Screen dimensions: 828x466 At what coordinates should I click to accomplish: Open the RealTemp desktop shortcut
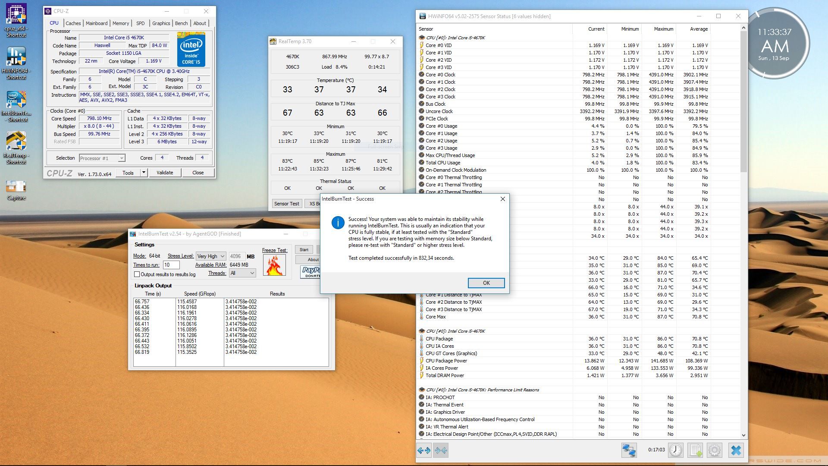16,148
